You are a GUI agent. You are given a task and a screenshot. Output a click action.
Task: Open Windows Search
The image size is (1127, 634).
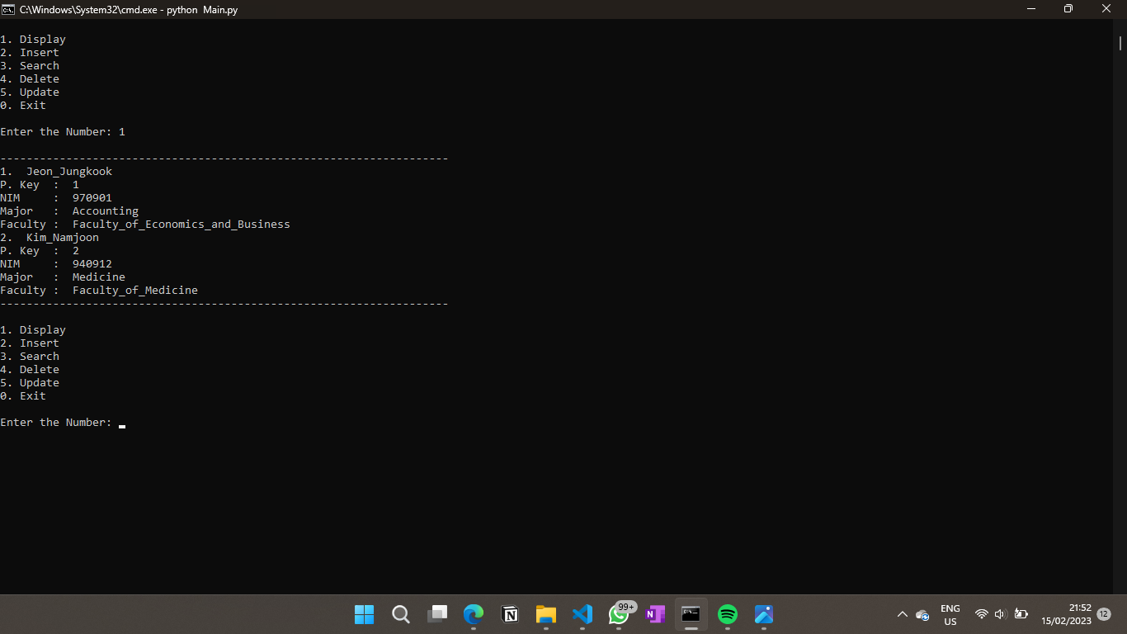[401, 614]
